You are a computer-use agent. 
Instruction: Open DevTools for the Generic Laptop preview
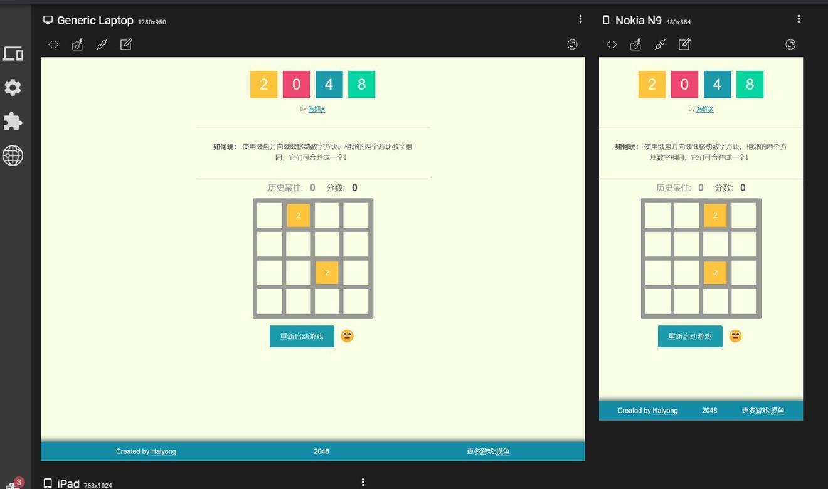pos(54,45)
